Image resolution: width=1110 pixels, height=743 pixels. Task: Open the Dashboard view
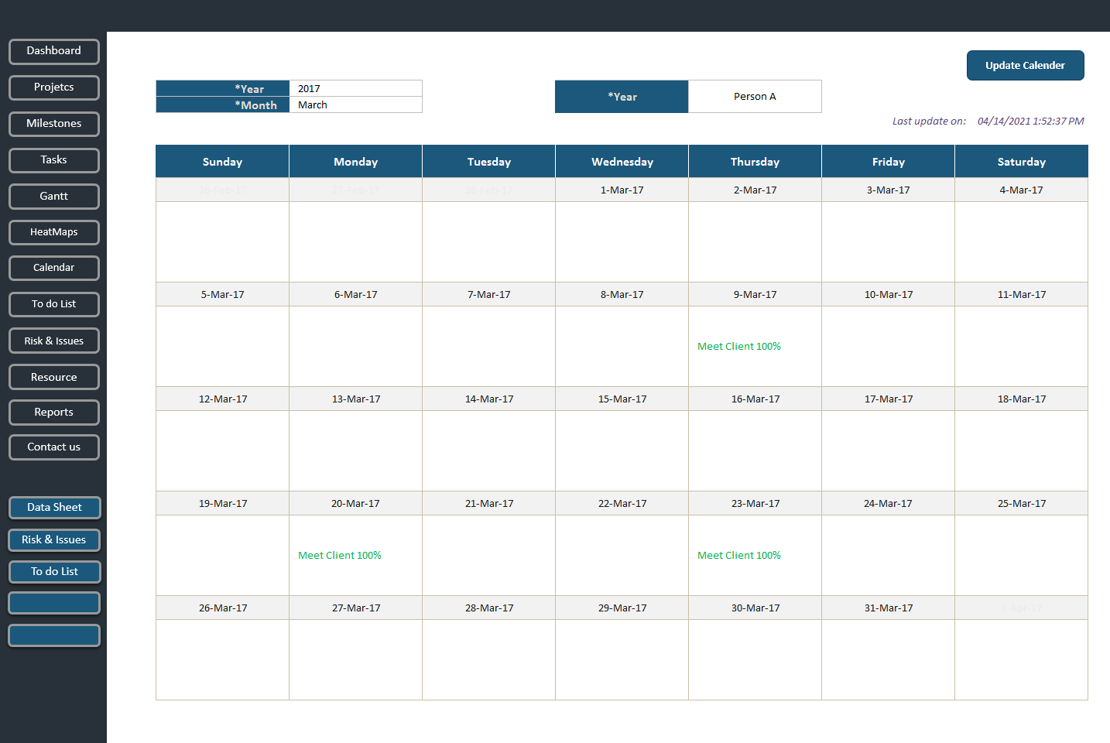[53, 51]
